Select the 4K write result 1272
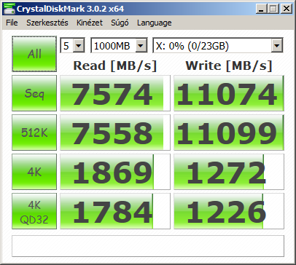The image size is (296, 265). pyautogui.click(x=229, y=172)
